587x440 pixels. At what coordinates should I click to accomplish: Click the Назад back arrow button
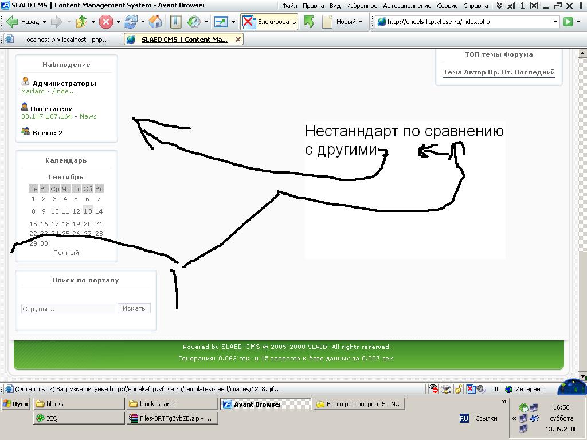tap(24, 22)
